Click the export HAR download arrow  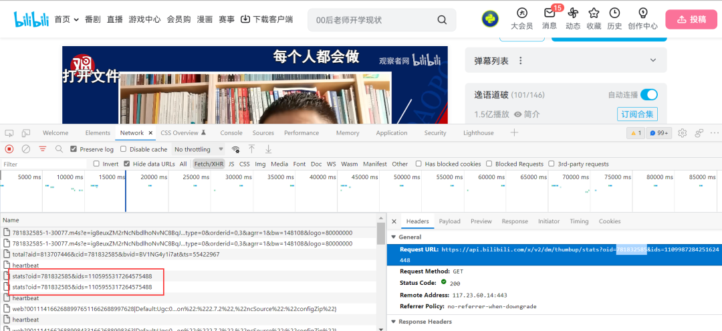pyautogui.click(x=269, y=149)
